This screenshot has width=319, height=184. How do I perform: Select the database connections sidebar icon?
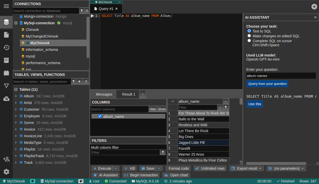6,22
